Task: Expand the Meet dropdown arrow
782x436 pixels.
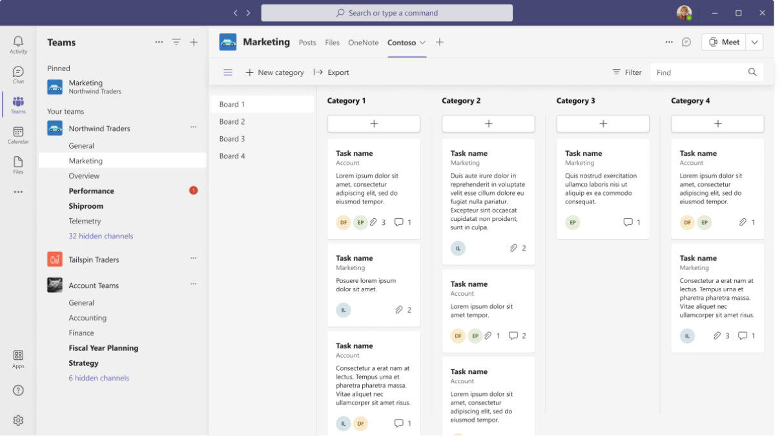Action: click(x=754, y=42)
